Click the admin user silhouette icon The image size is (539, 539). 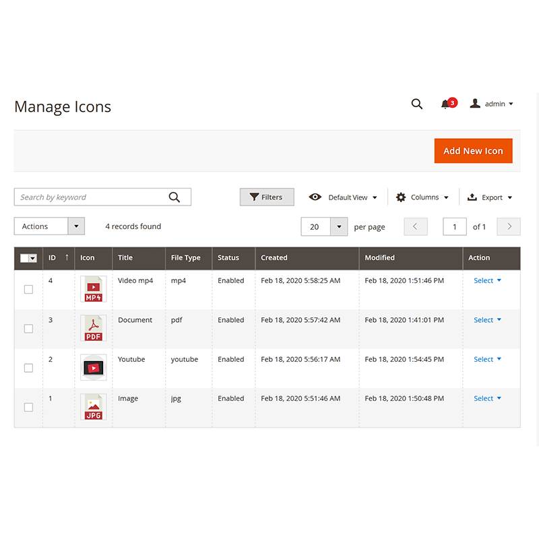click(476, 103)
